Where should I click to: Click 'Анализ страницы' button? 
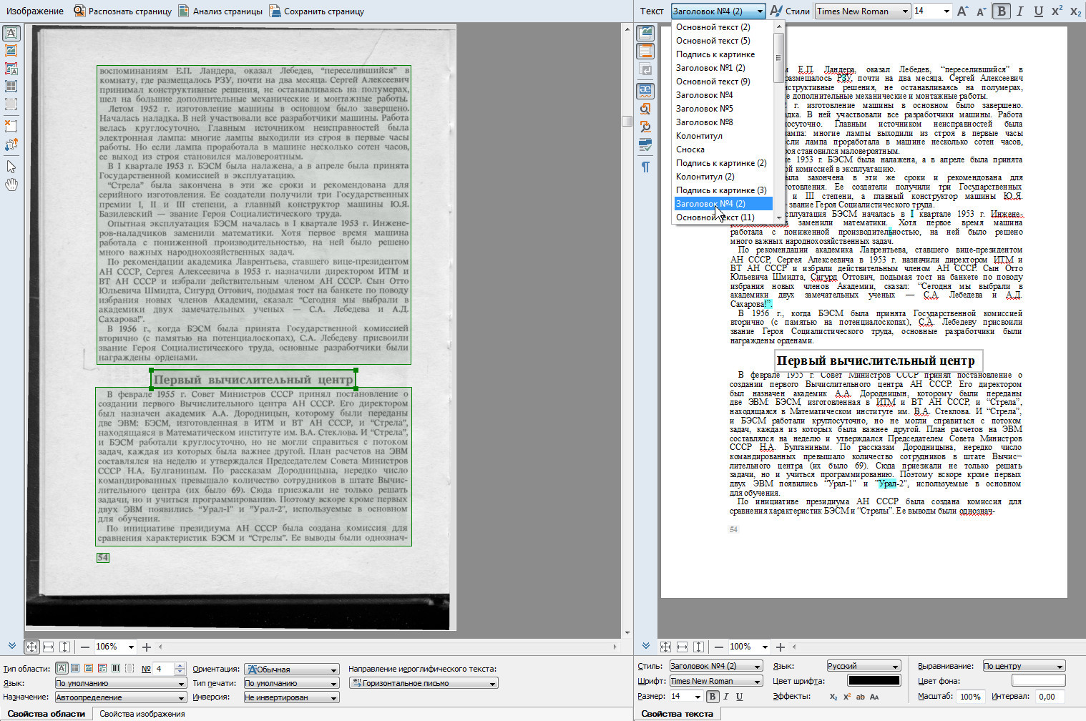point(220,11)
